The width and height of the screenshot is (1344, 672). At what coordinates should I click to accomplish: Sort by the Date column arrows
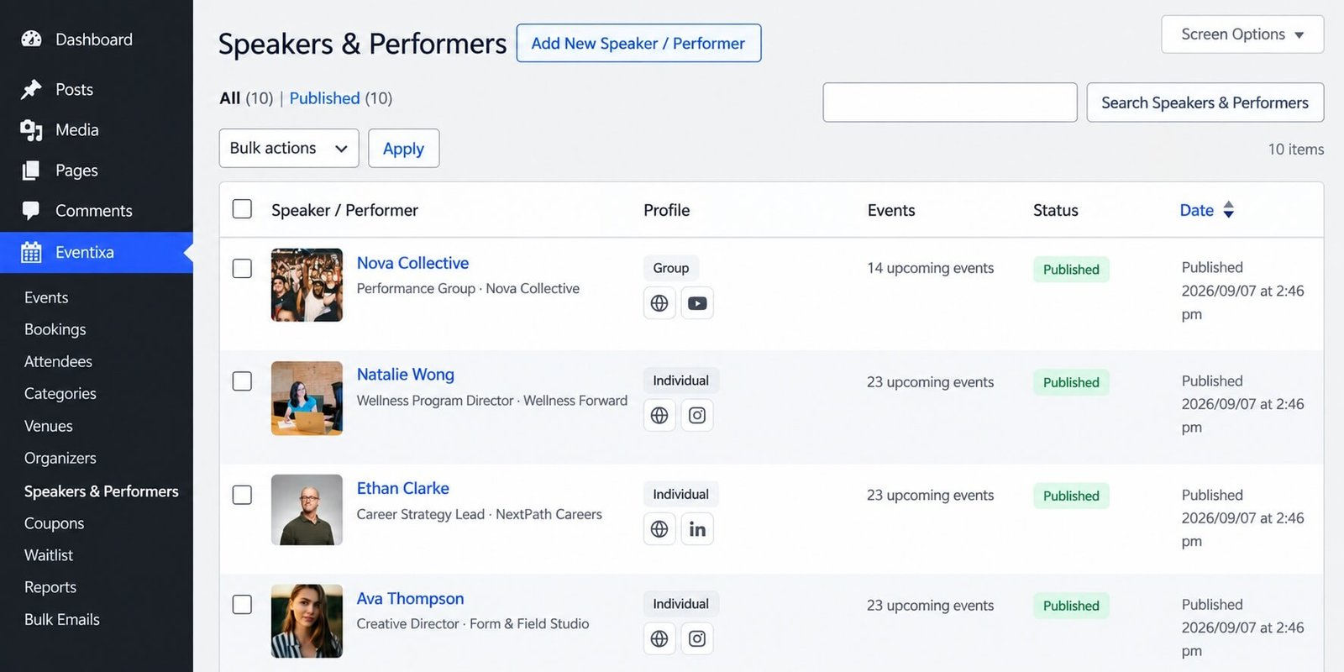1228,210
